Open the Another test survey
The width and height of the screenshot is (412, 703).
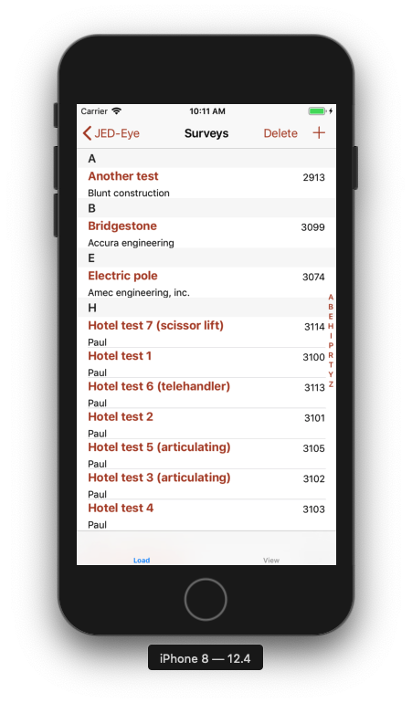[206, 183]
